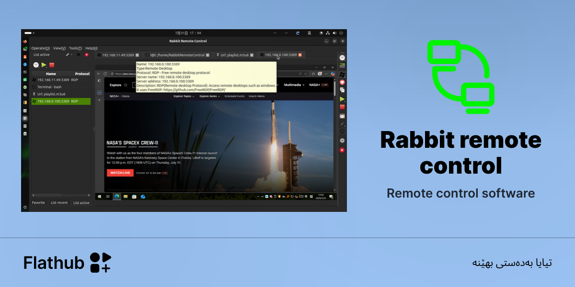
Task: Select the highlighted 192.168.0.100:3389 row
Action: pyautogui.click(x=61, y=101)
